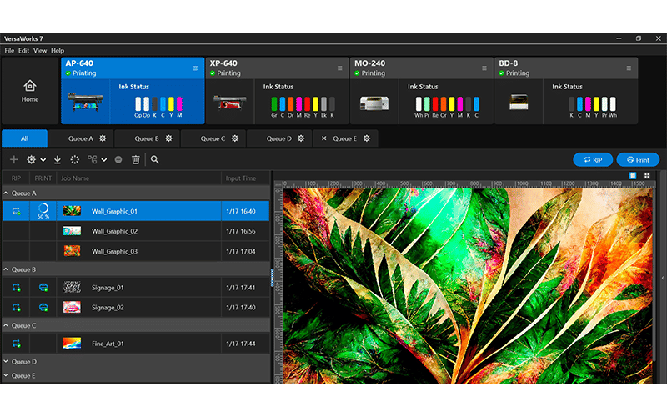667x417 pixels.
Task: Click the add job plus icon
Action: point(13,159)
